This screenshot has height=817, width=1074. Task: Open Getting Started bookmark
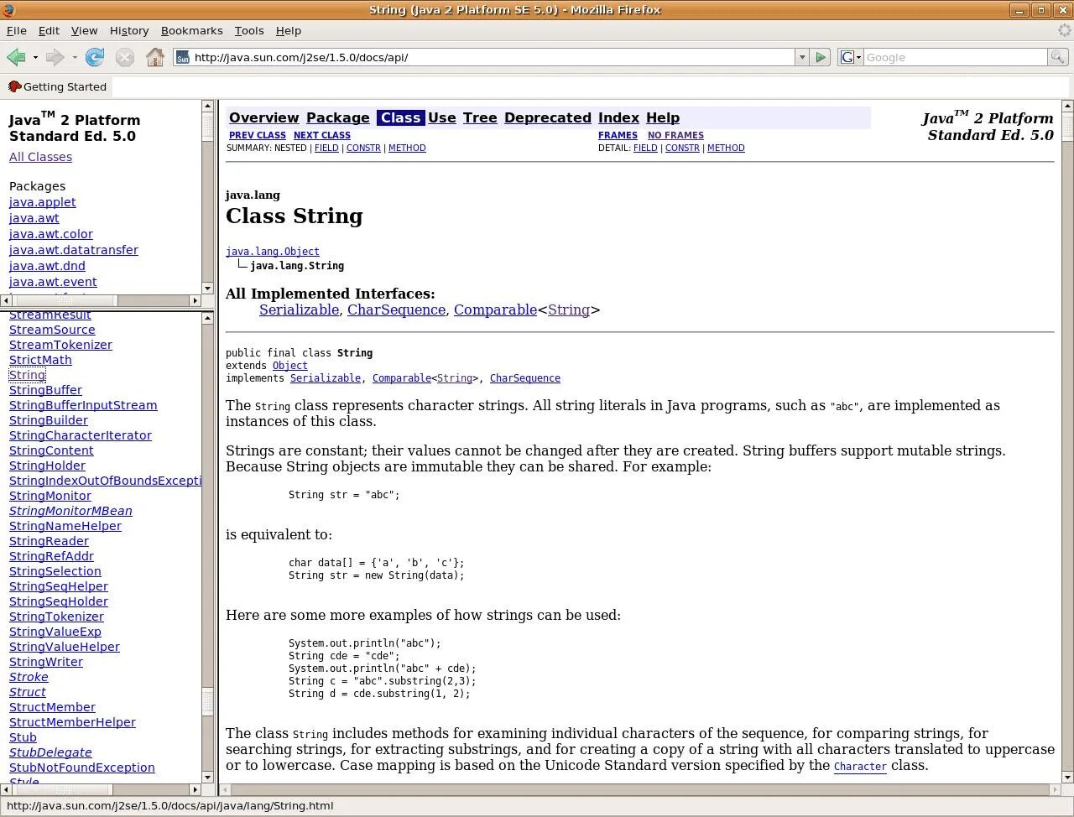tap(57, 86)
